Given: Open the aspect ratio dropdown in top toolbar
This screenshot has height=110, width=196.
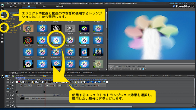Looking at the screenshot, I should coord(38,3).
